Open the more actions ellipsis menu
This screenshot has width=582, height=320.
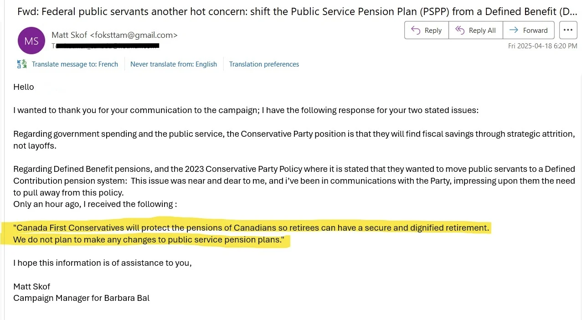(568, 30)
